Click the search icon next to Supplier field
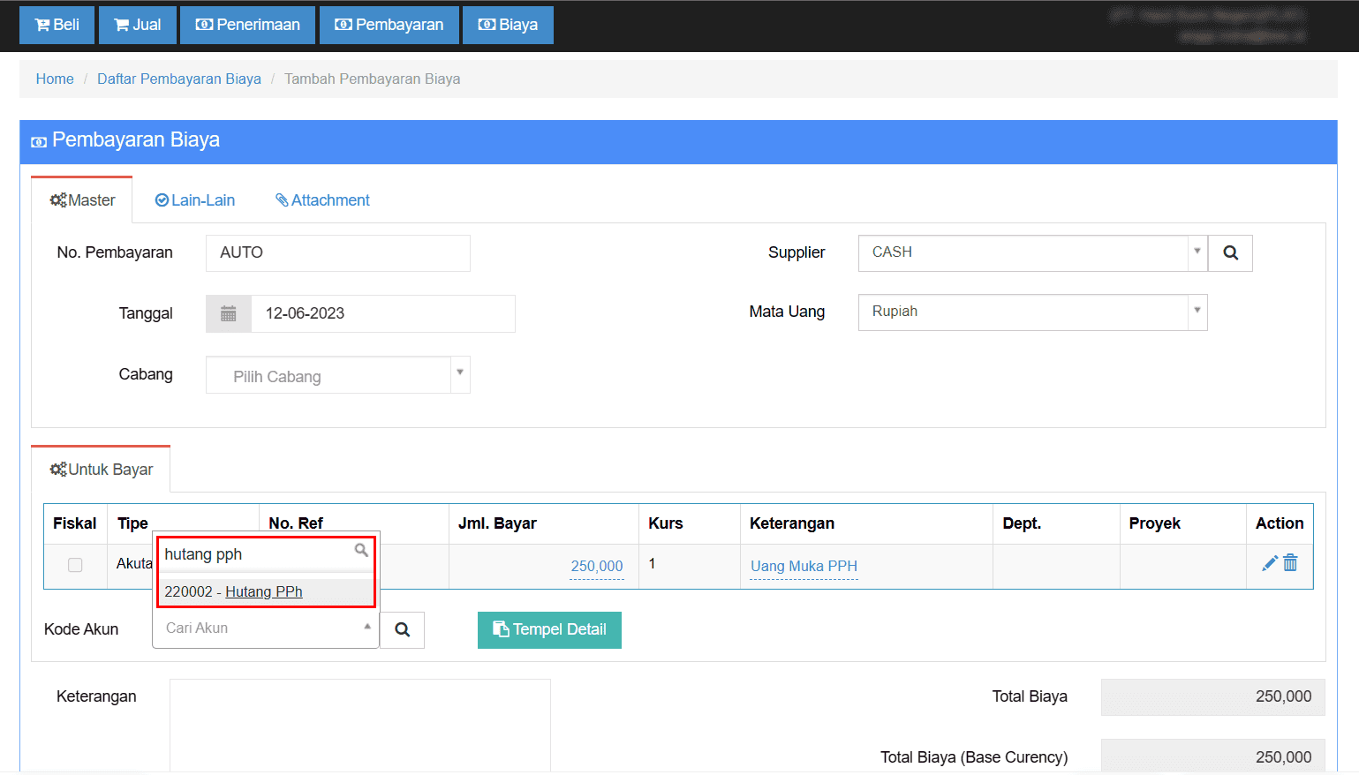Screen dimensions: 1359x775 pos(1230,253)
